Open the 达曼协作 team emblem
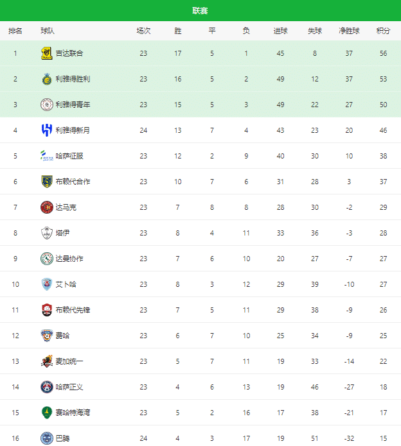401x446 pixels. pyautogui.click(x=46, y=259)
